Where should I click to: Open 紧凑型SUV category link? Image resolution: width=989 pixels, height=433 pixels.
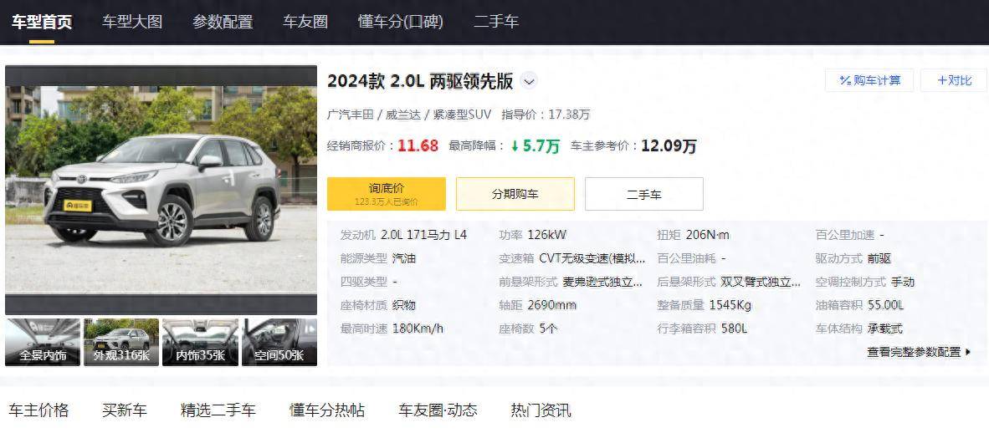pos(462,115)
